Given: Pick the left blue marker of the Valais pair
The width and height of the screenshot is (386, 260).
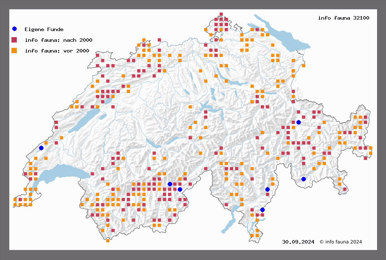Looking at the screenshot, I should [x=170, y=184].
